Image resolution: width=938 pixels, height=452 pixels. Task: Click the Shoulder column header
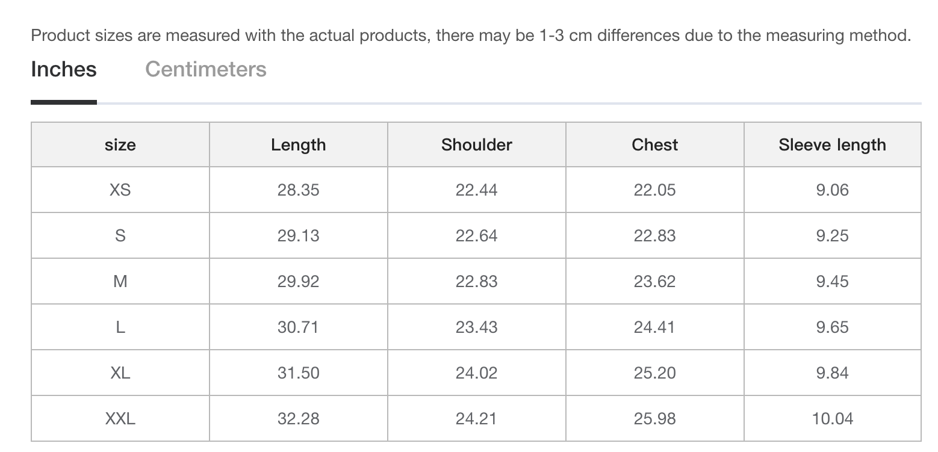477,144
